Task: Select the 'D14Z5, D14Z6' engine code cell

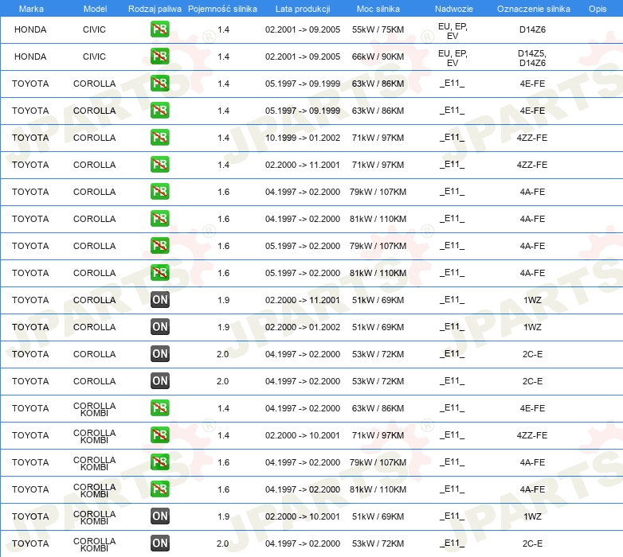Action: tap(532, 58)
